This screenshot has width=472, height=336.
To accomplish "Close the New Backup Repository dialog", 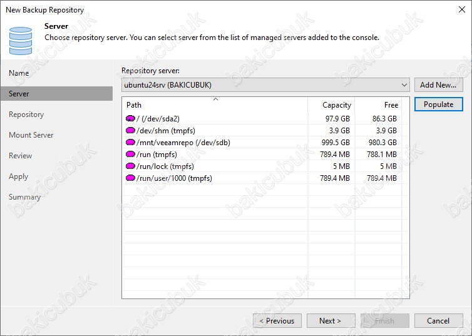I will point(462,9).
